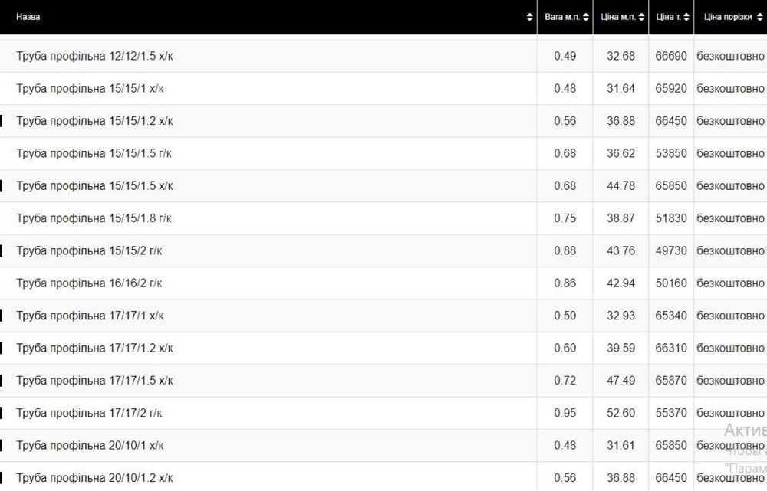767x491 pixels.
Task: Click the Назва column header label
Action: (x=28, y=17)
